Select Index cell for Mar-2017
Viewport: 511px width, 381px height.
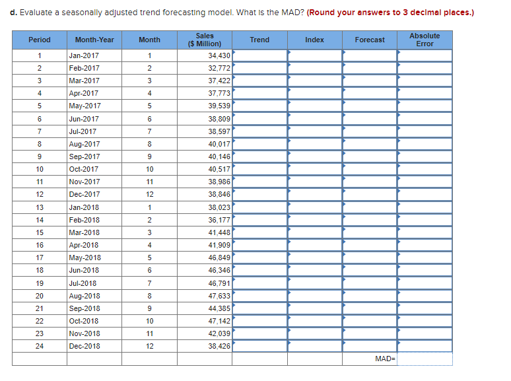(x=315, y=81)
